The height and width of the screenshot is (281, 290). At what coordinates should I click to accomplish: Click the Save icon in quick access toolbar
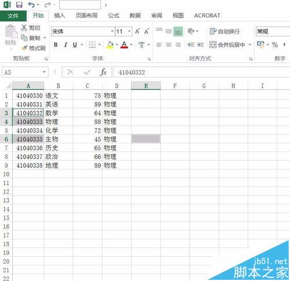point(19,5)
